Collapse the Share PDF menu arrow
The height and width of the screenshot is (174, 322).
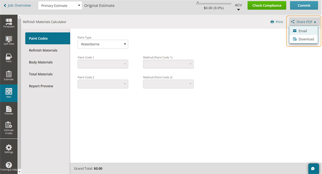315,22
